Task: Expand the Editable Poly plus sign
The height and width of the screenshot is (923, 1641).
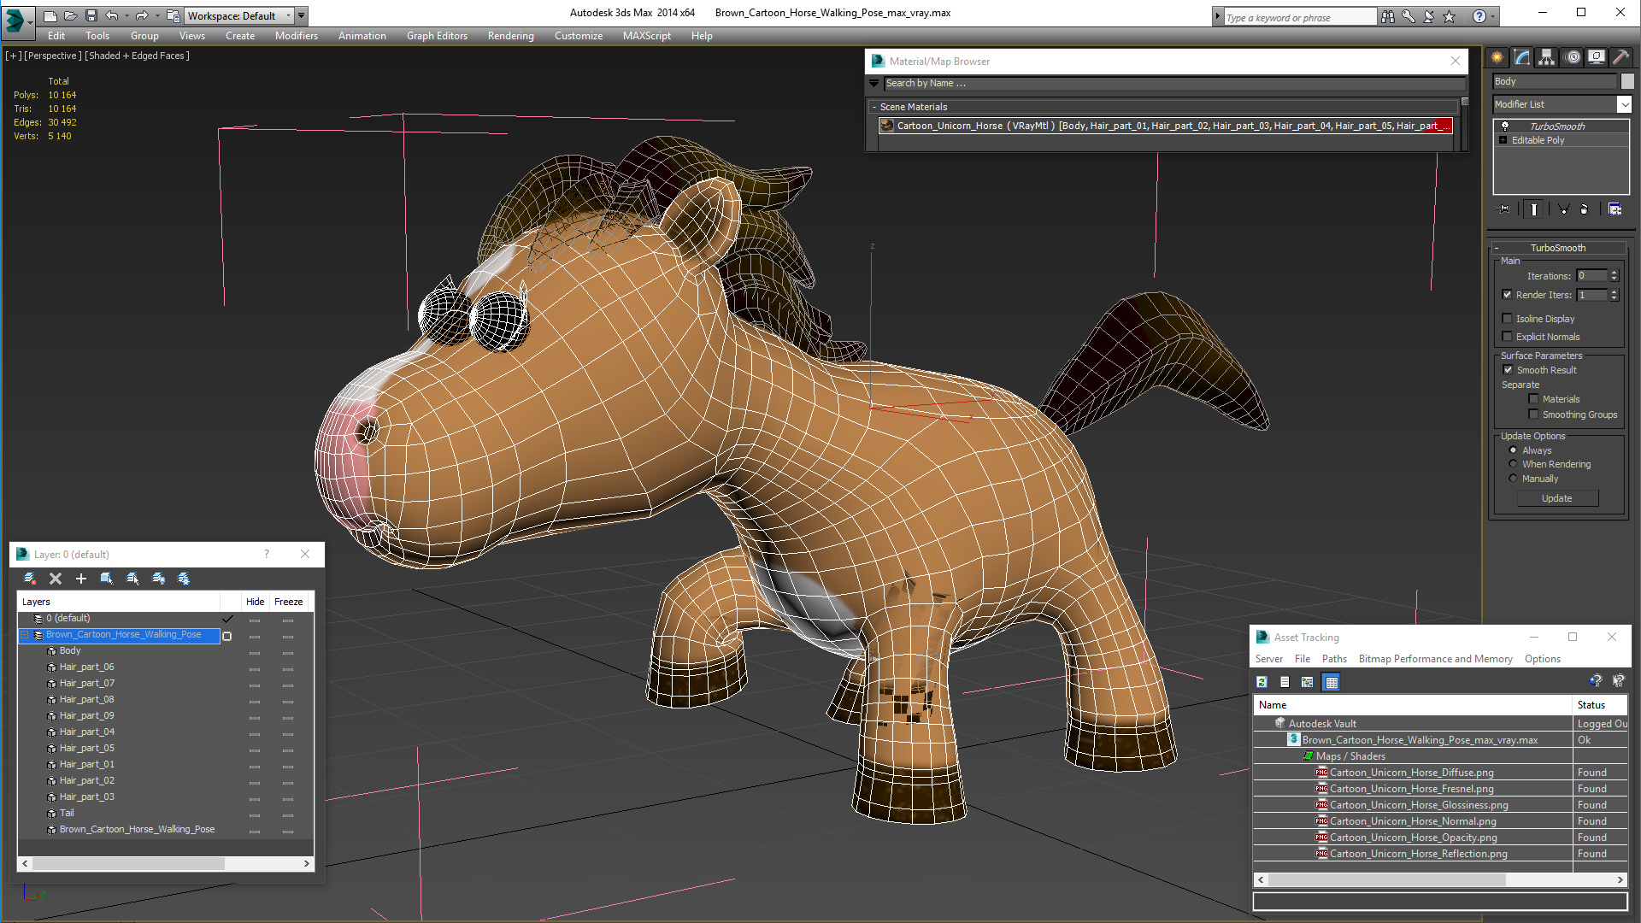Action: [1503, 140]
